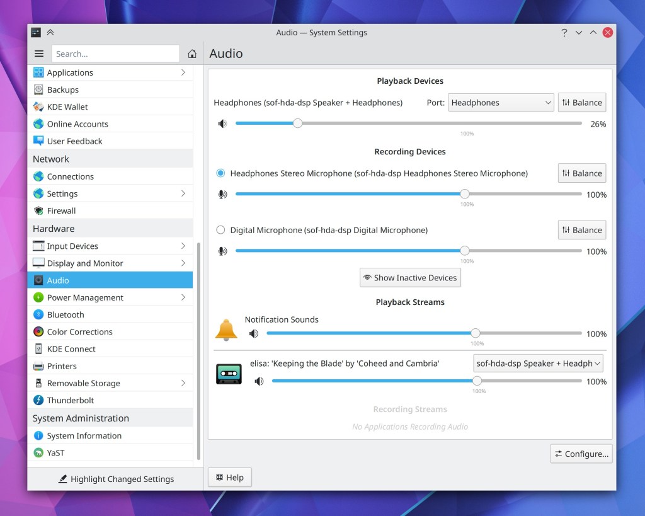Click the Search input field

tap(115, 54)
